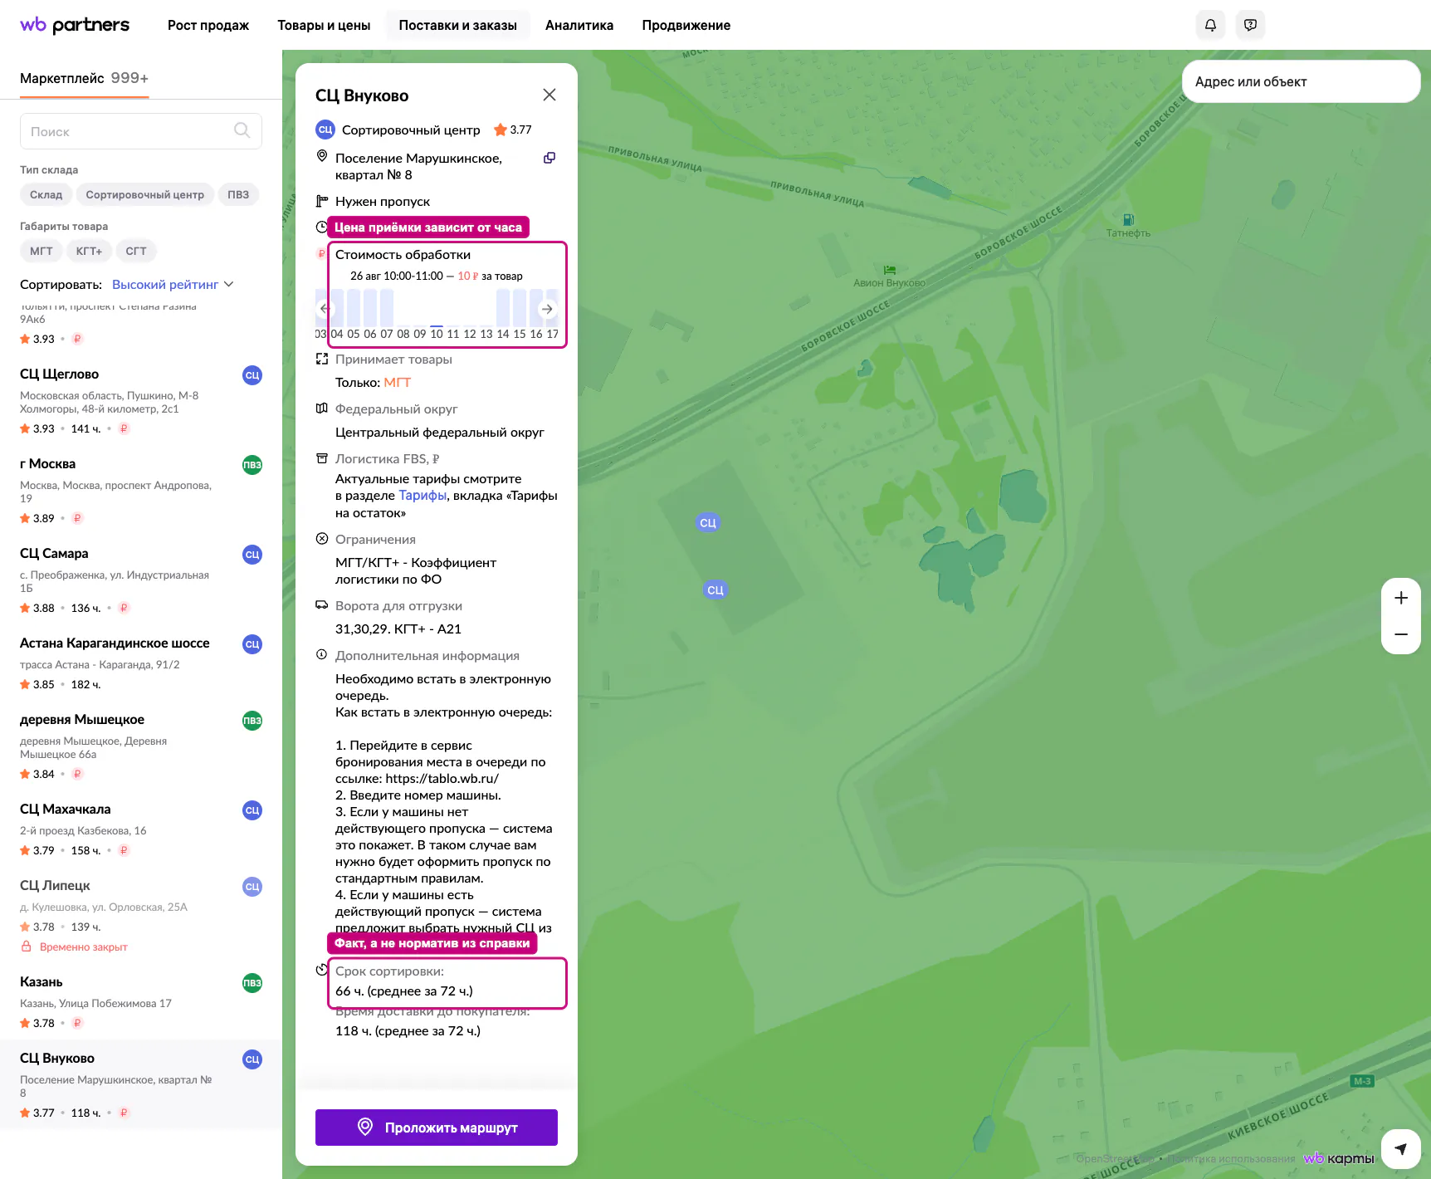Locate me with the map arrow button
Screen dimensions: 1431x1179
pos(1401,1149)
